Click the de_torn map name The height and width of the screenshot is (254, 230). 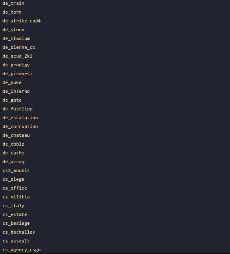tap(12, 12)
